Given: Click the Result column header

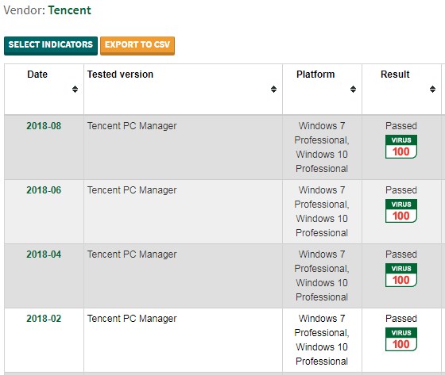Looking at the screenshot, I should coord(395,75).
